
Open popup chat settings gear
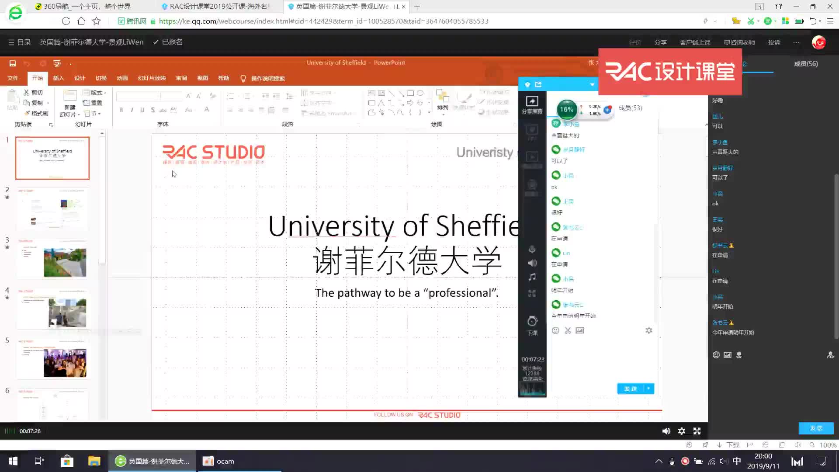click(649, 330)
